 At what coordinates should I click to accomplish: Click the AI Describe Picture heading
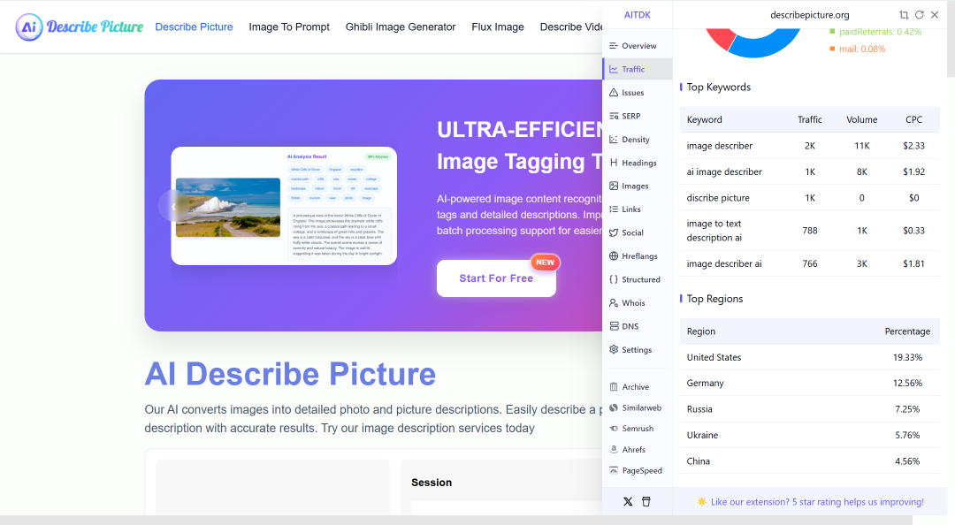click(x=290, y=374)
